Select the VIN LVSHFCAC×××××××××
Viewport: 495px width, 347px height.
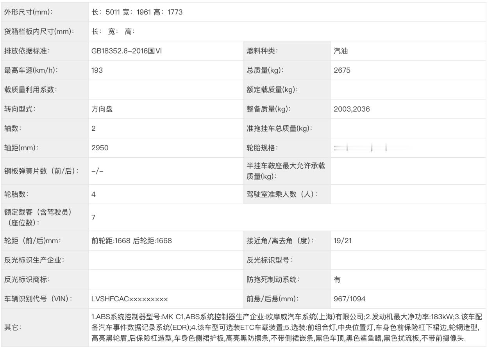130,299
